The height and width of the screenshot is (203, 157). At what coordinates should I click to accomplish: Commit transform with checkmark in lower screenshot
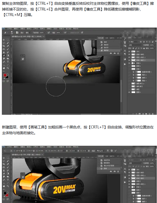(x=115, y=151)
